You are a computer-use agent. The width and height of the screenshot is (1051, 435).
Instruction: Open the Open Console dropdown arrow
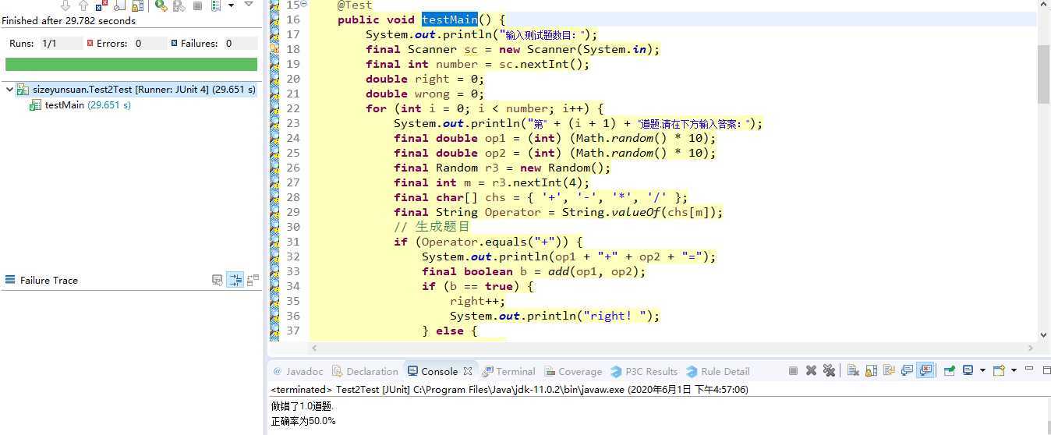(1014, 371)
